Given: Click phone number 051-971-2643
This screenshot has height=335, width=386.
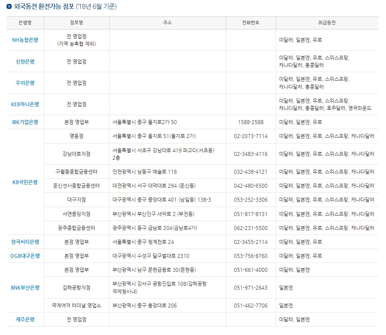Looking at the screenshot, I should tap(250, 288).
